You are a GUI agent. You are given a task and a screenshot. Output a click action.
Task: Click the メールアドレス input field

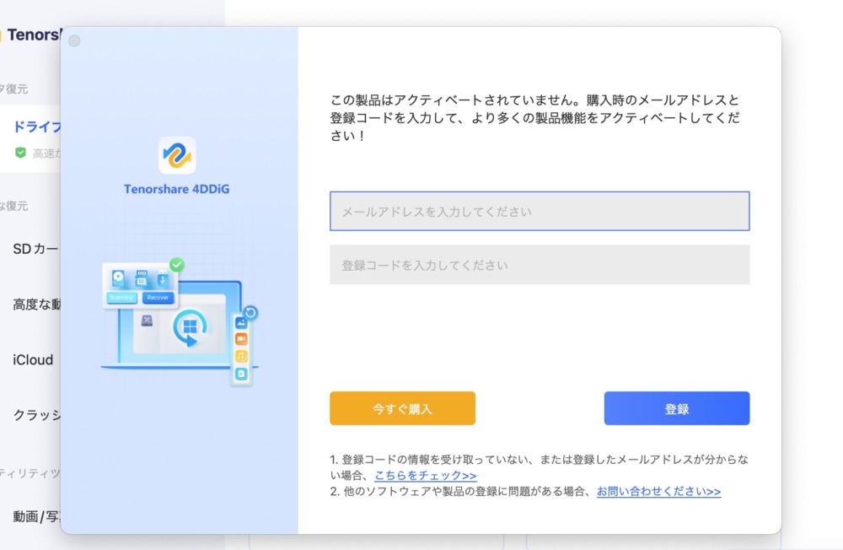tap(540, 211)
